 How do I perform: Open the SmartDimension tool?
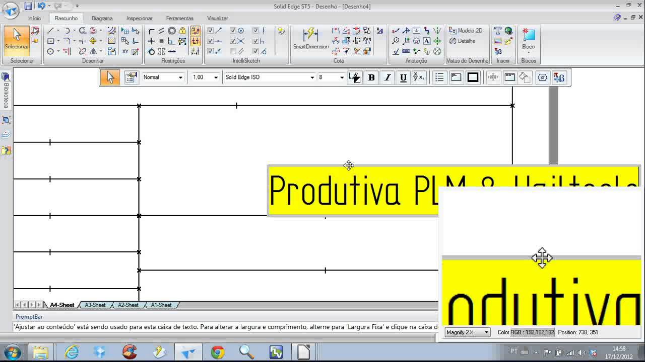coord(311,39)
